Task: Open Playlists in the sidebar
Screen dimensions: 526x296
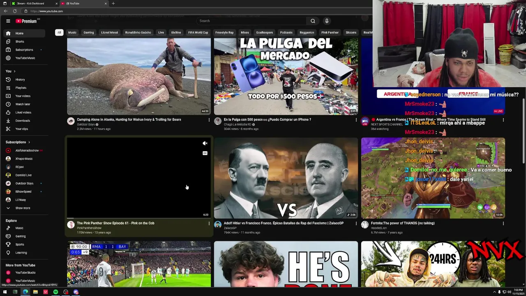Action: click(24, 88)
